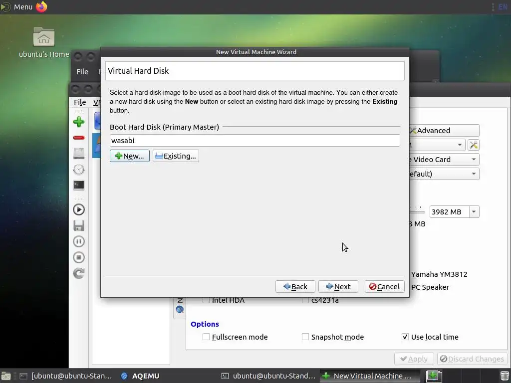Go Back in the wizard
This screenshot has width=511, height=383.
pos(295,287)
